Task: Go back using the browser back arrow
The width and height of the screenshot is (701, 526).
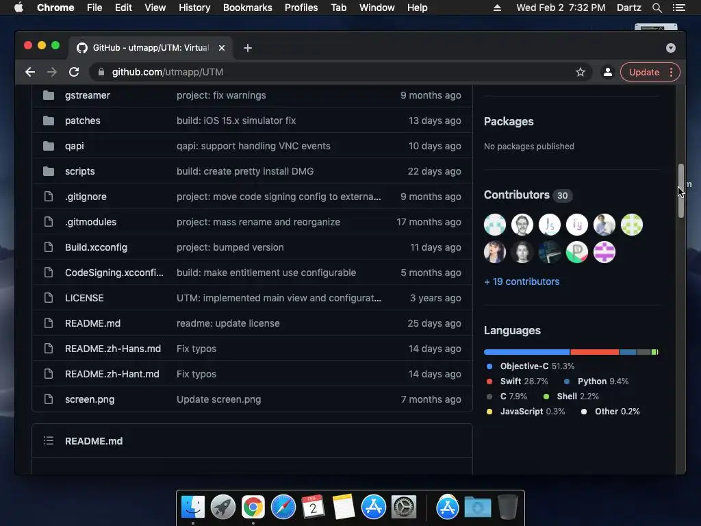Action: [30, 72]
